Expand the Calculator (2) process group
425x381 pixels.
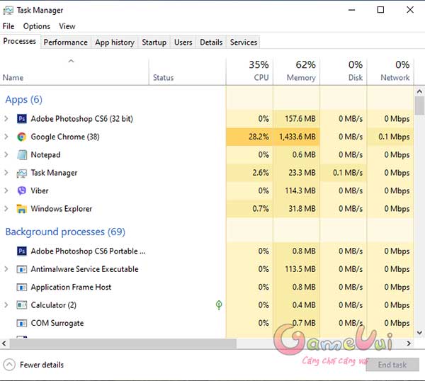[x=6, y=305]
